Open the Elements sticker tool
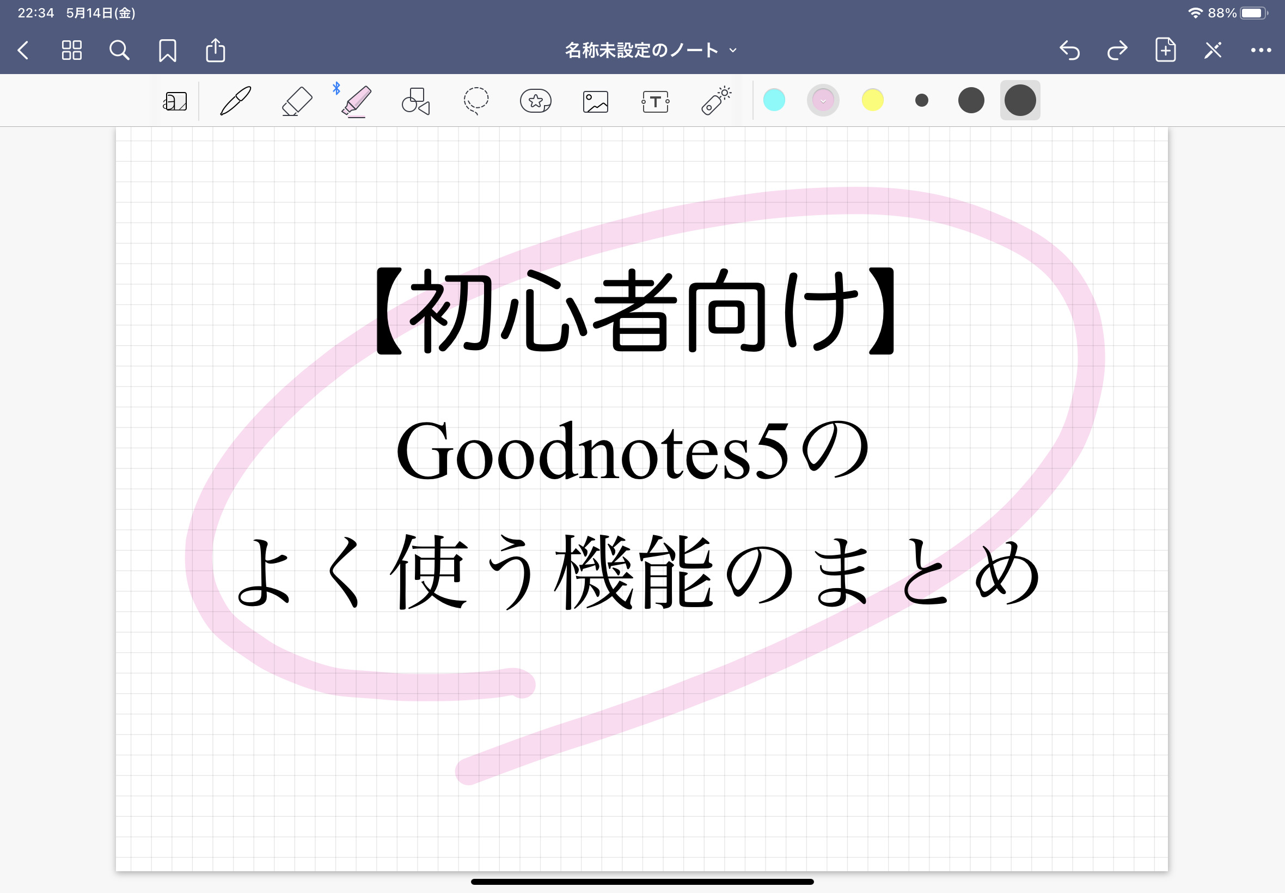 click(x=535, y=101)
